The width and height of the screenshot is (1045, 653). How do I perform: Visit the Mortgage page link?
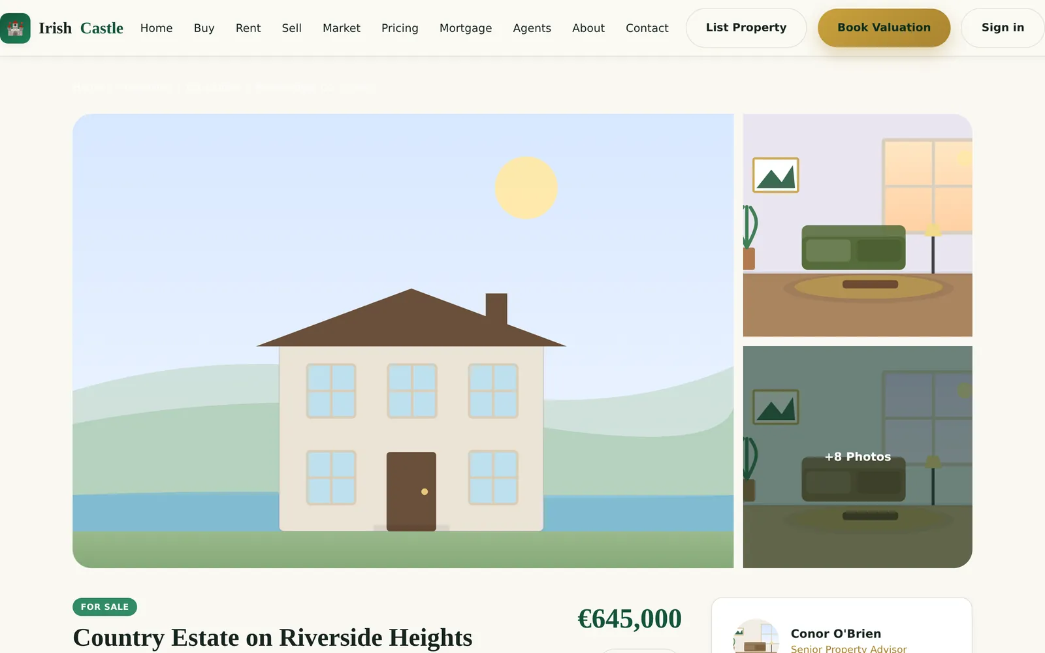[466, 28]
